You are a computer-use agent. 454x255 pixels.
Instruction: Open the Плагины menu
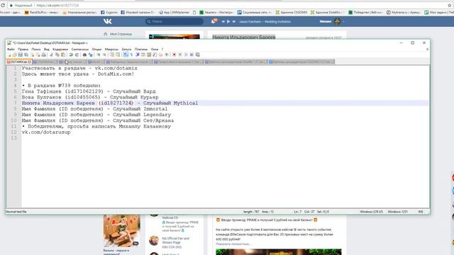pos(141,49)
